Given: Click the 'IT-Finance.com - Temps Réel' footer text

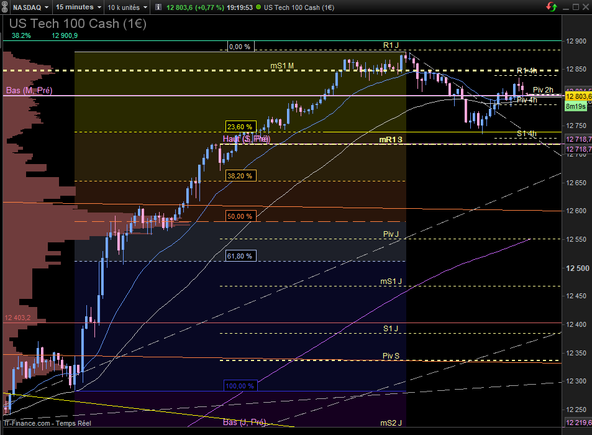Looking at the screenshot, I should [47, 423].
